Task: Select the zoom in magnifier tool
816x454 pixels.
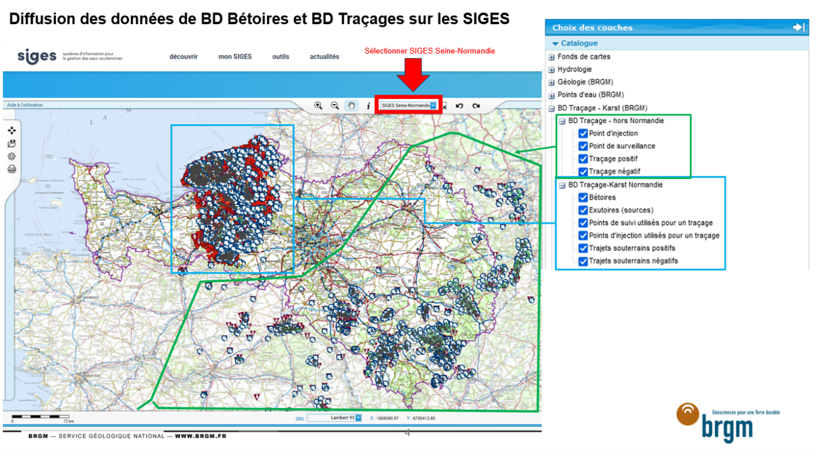Action: click(319, 106)
